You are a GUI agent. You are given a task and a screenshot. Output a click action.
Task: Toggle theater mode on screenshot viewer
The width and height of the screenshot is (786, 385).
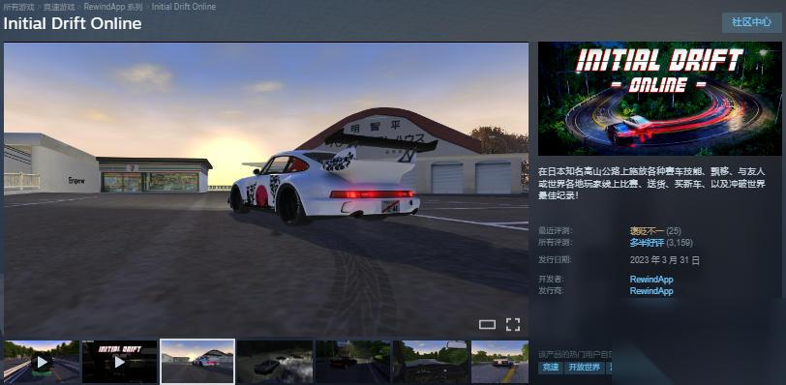[487, 324]
